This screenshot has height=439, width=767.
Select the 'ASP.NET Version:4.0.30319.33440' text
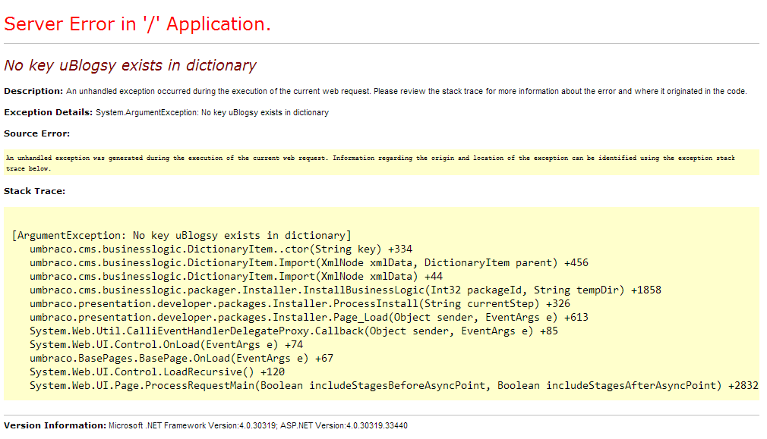pyautogui.click(x=344, y=426)
